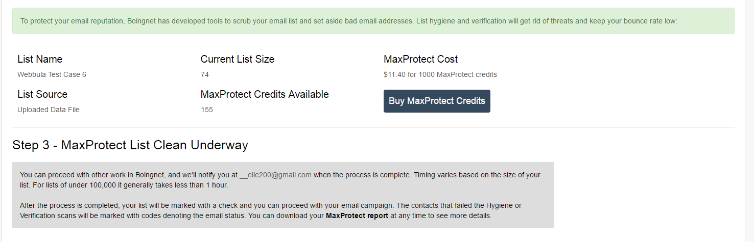Click the green email reputation info banner
Screen dimensions: 754x242
(373, 21)
